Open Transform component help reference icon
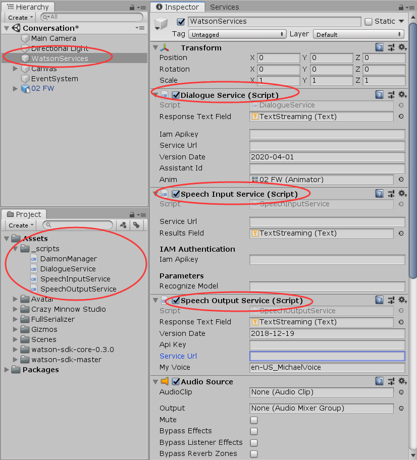This screenshot has width=417, height=460. [380, 47]
